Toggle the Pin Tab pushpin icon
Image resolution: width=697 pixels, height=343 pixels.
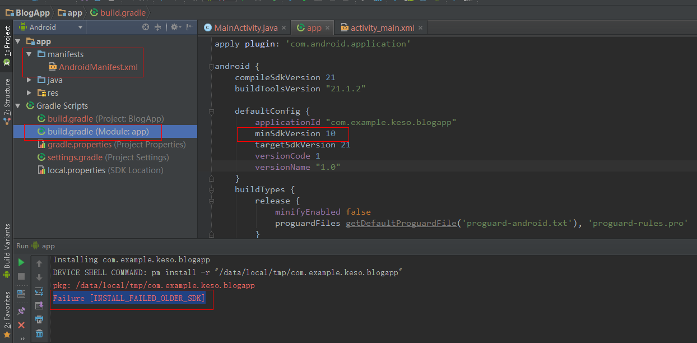pyautogui.click(x=21, y=310)
